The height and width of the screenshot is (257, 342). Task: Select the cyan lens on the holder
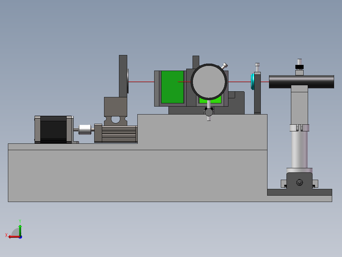pyautogui.click(x=253, y=81)
